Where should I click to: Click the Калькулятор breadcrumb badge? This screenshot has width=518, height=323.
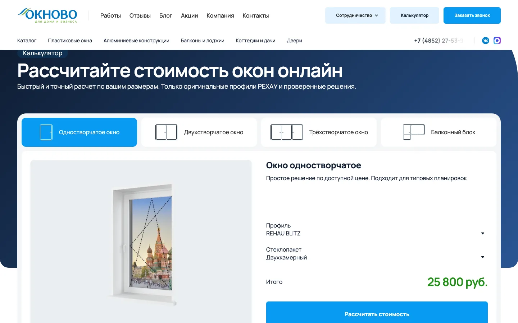(42, 53)
